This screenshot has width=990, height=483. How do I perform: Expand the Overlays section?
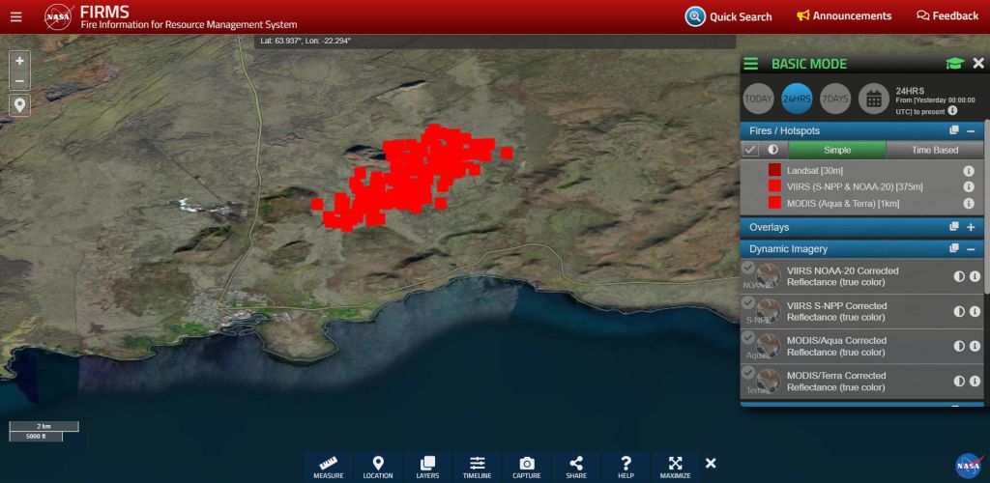tap(971, 227)
